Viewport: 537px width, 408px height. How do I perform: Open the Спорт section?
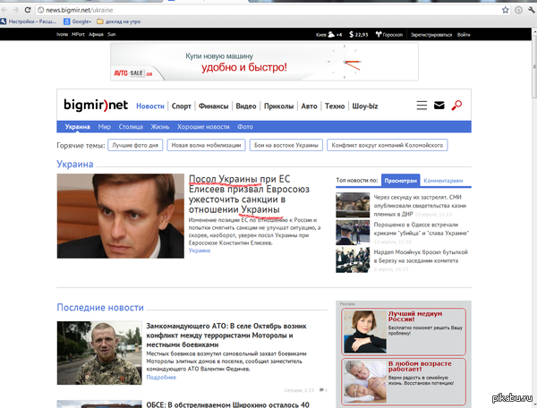[x=181, y=106]
